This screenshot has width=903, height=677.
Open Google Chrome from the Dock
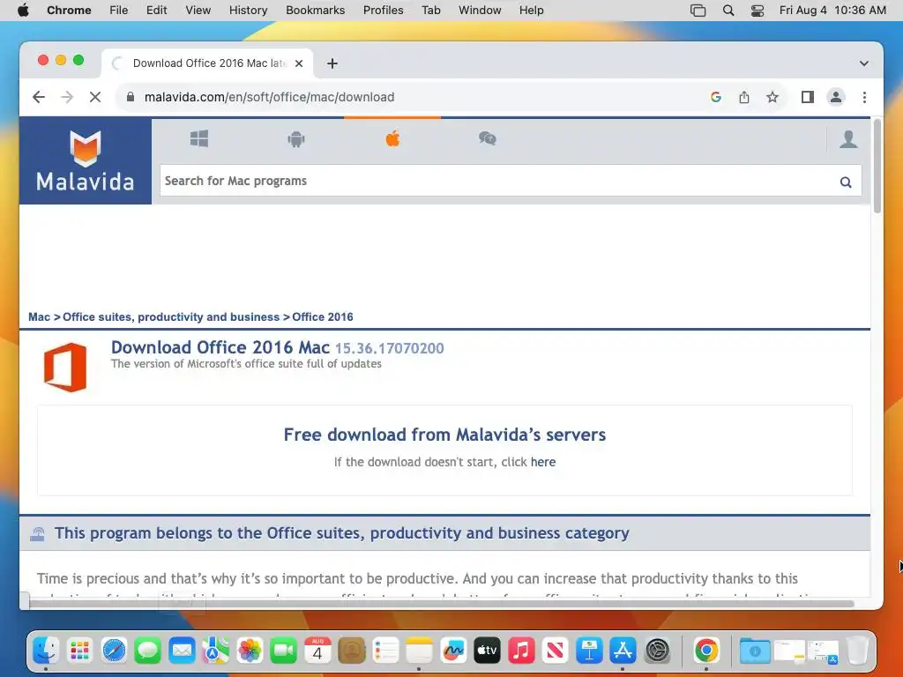[x=706, y=651]
